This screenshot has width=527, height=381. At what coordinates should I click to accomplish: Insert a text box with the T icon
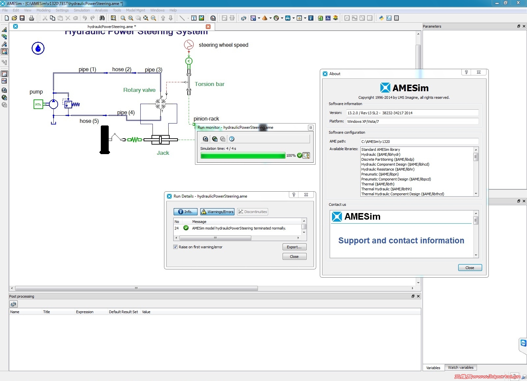pos(194,18)
